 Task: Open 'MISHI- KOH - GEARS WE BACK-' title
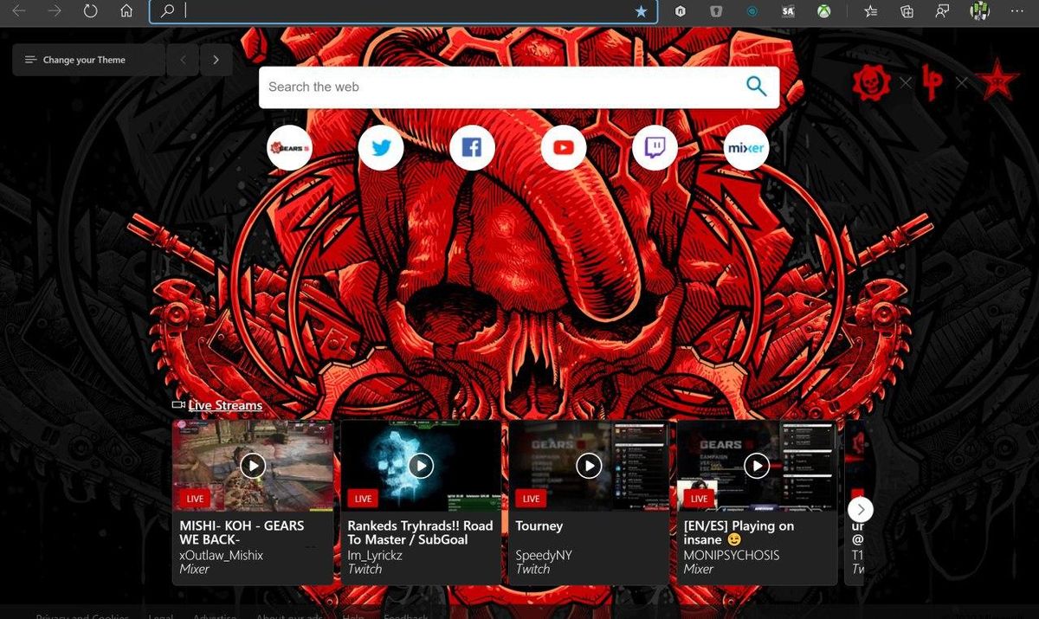pyautogui.click(x=242, y=532)
